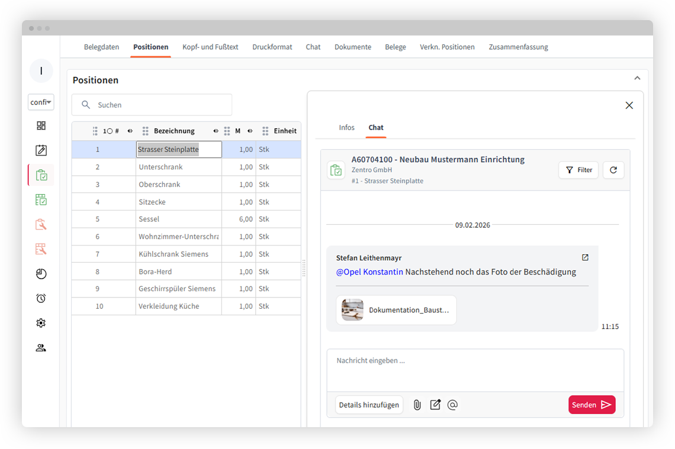Screen dimensions: 675x449
Task: Open message in new window icon
Action: [585, 258]
